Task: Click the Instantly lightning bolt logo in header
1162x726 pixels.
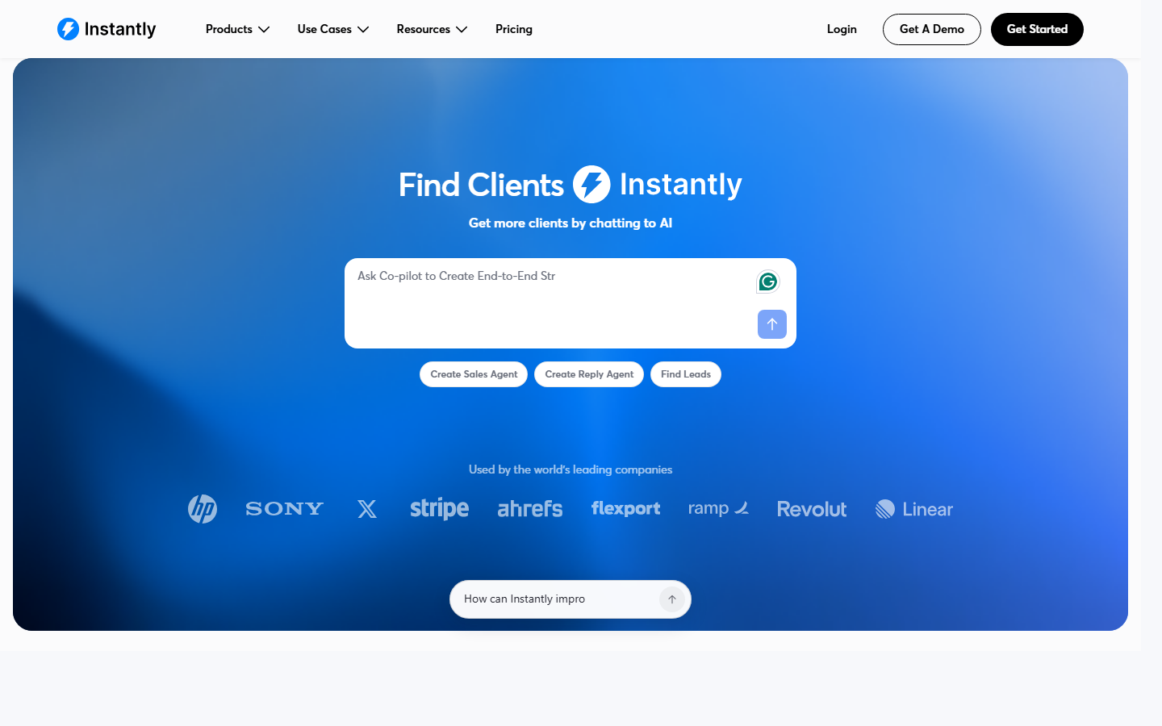Action: [69, 29]
